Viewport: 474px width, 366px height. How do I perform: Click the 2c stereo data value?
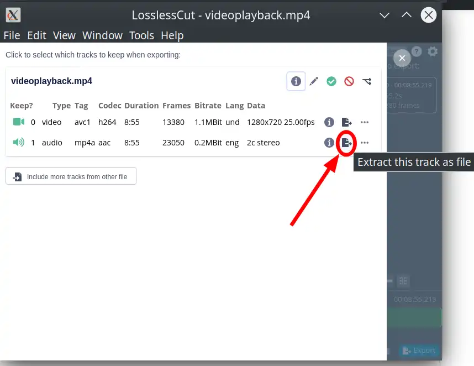coord(263,143)
